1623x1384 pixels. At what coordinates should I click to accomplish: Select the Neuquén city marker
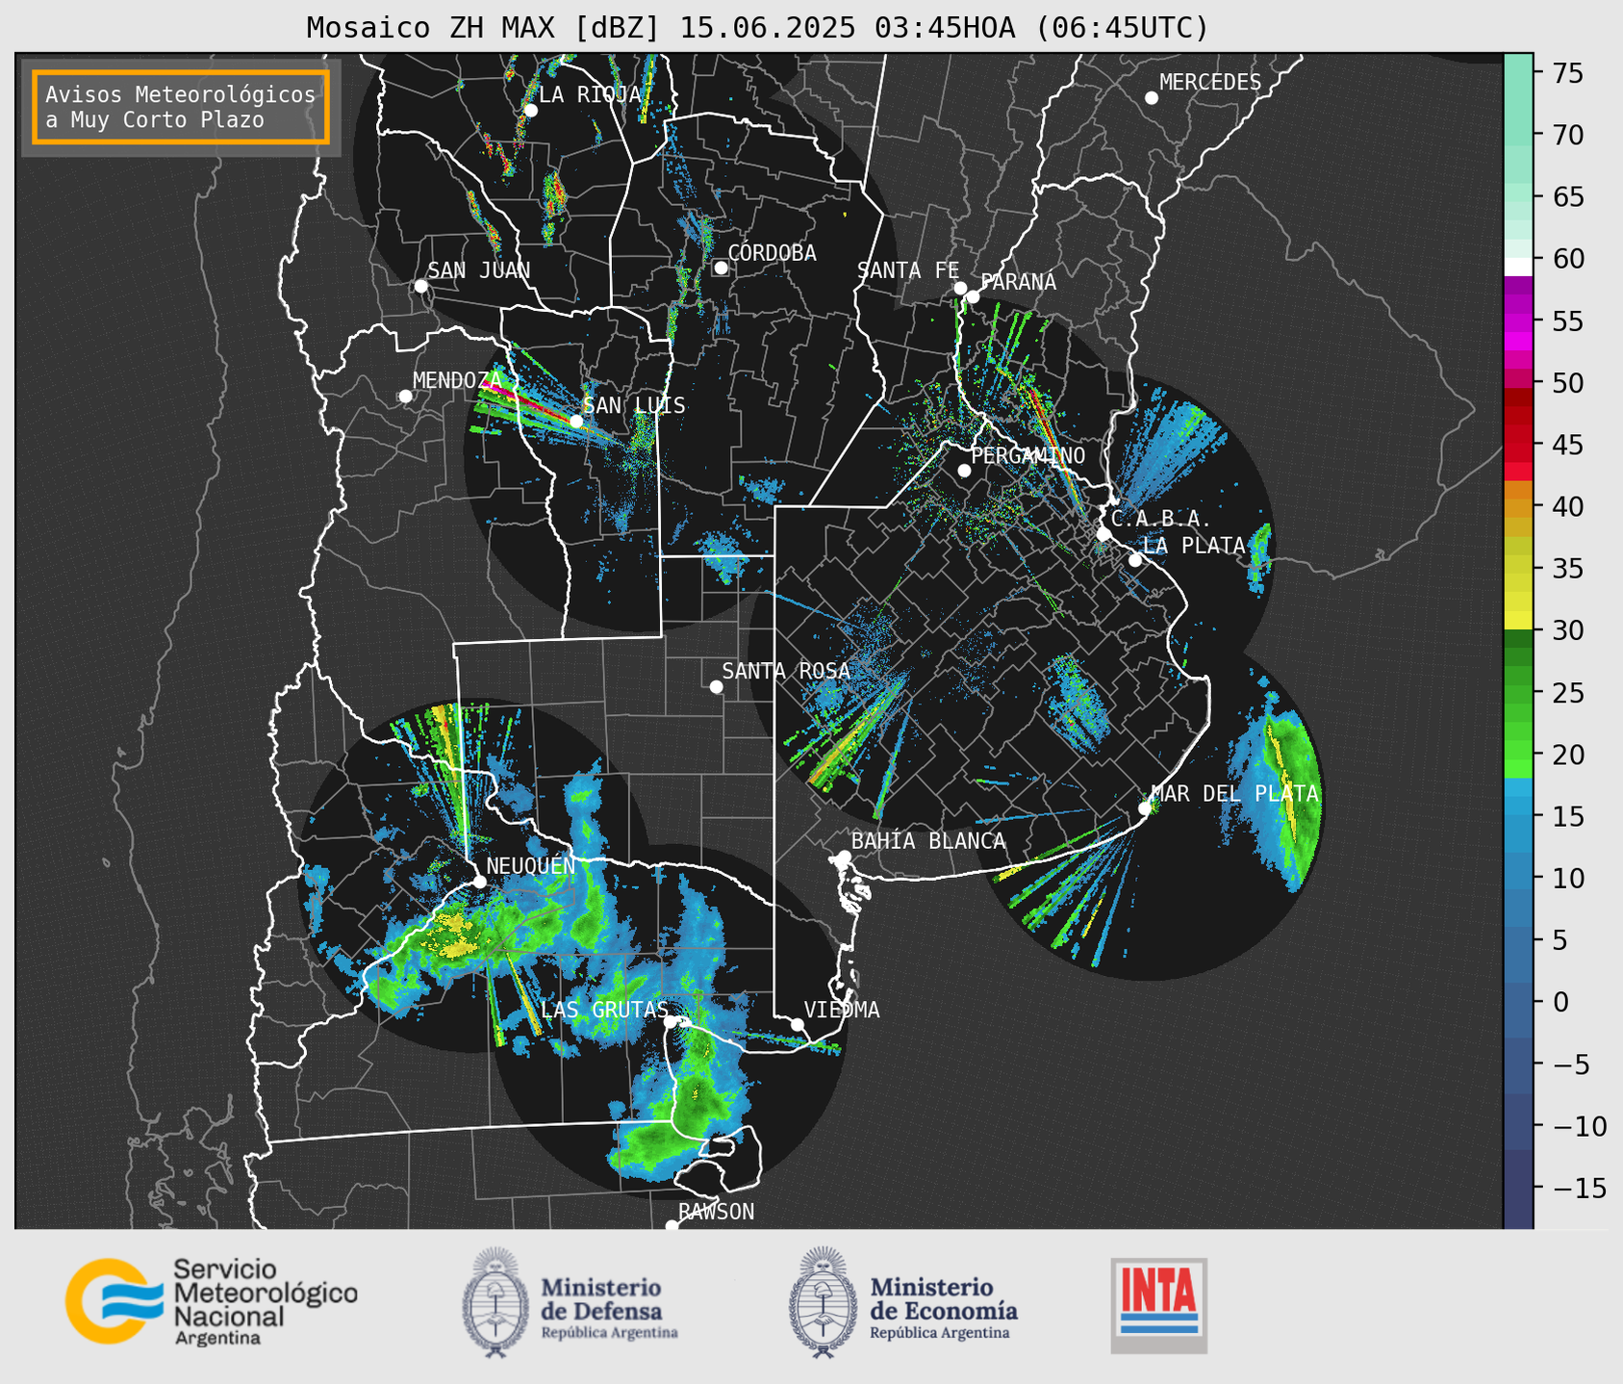click(479, 882)
